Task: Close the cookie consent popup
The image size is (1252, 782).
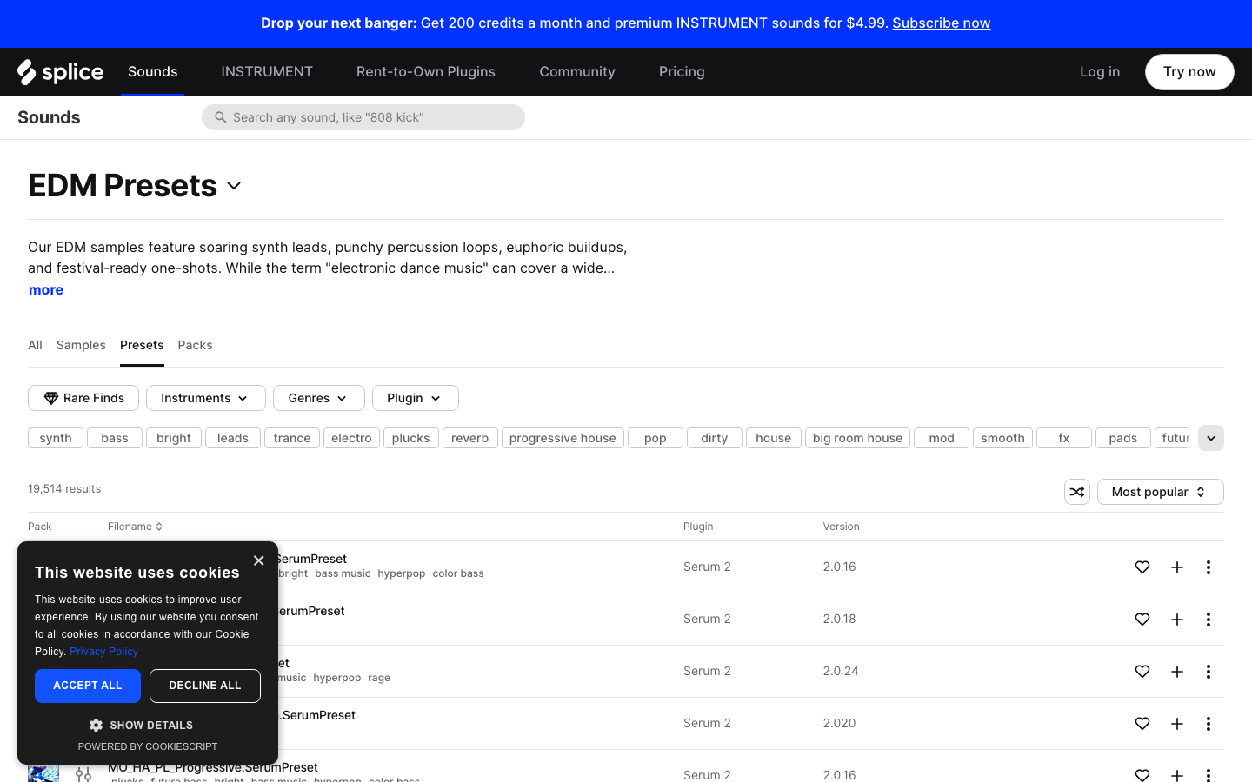Action: tap(258, 560)
